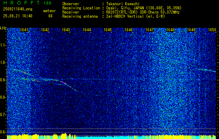Screen dimensions: 219x139
Task: Click the 1650 time marker
Action: point(212,30)
